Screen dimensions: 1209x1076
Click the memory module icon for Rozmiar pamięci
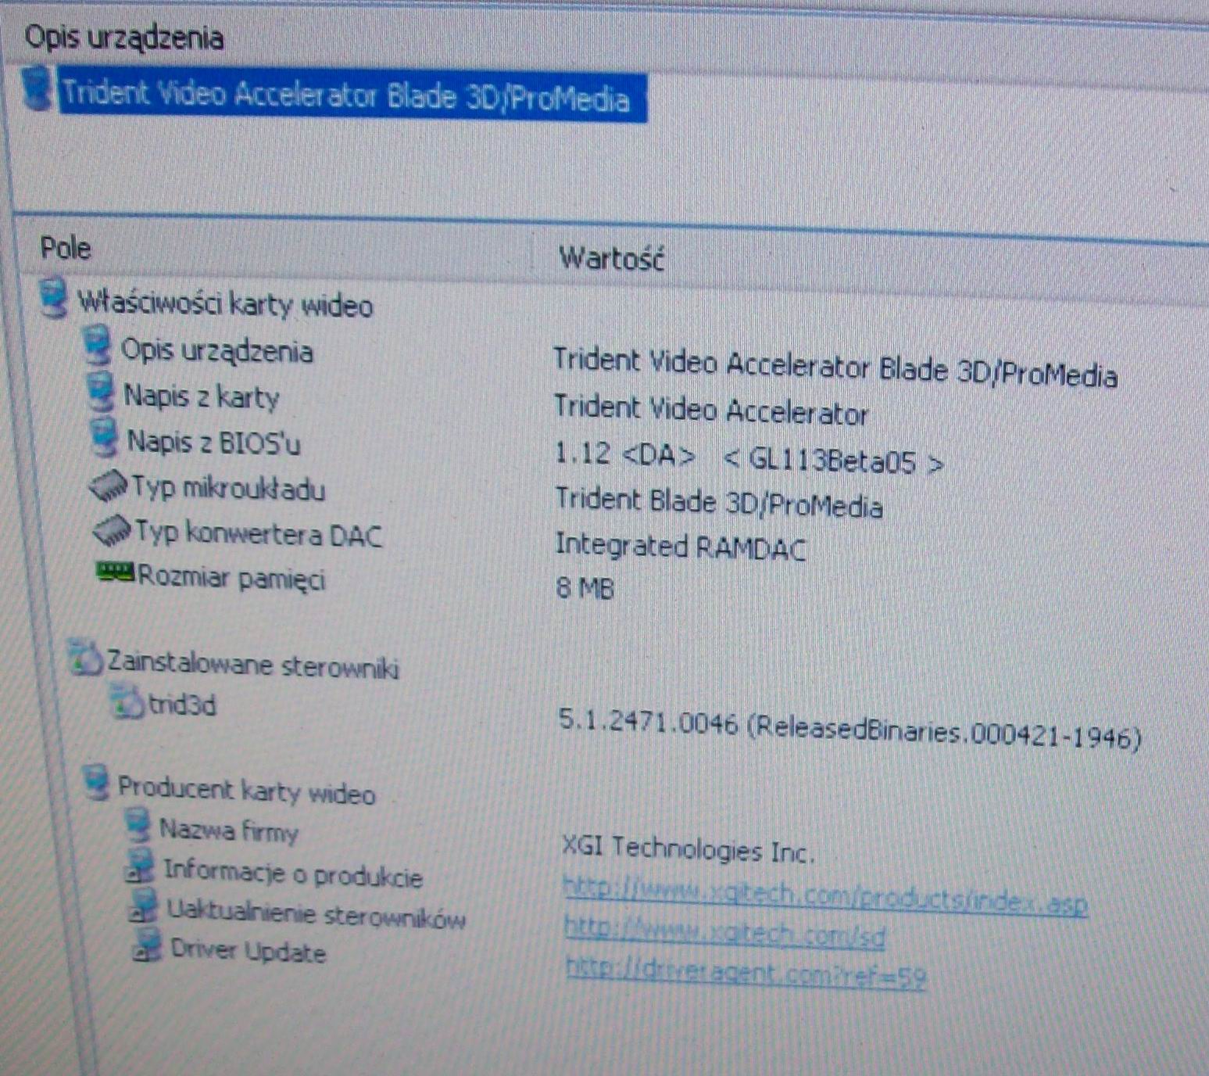click(115, 572)
